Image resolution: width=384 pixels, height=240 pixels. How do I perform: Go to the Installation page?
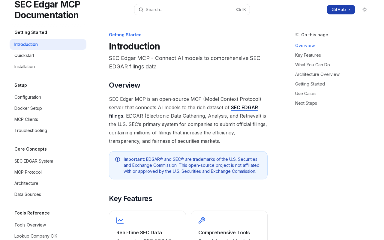[x=25, y=67]
